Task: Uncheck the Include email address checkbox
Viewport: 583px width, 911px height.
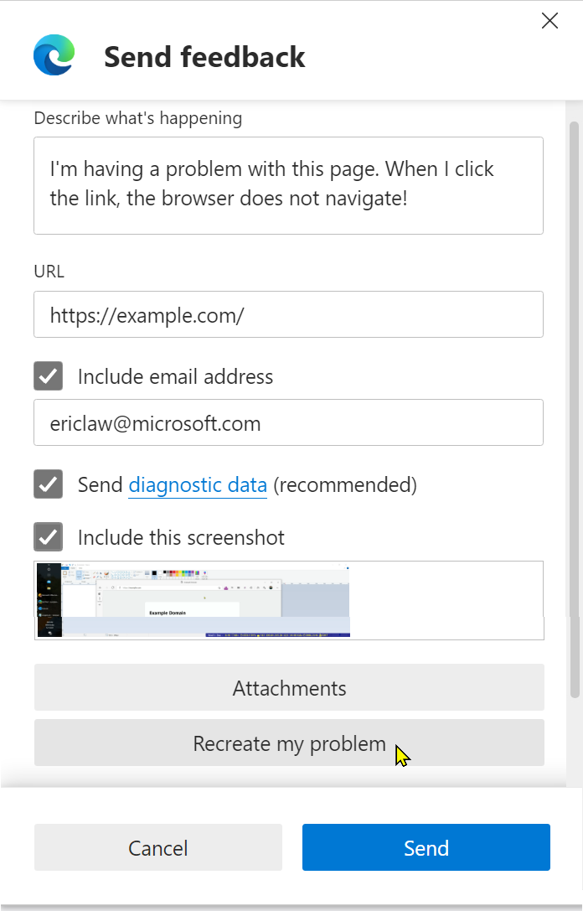Action: [x=49, y=376]
